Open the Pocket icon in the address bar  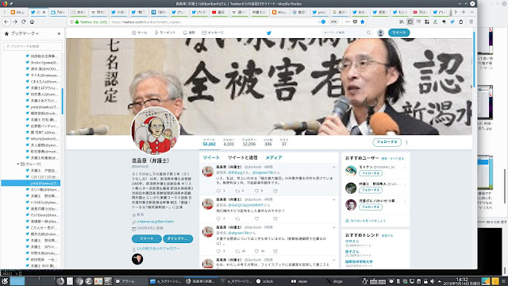click(x=355, y=21)
